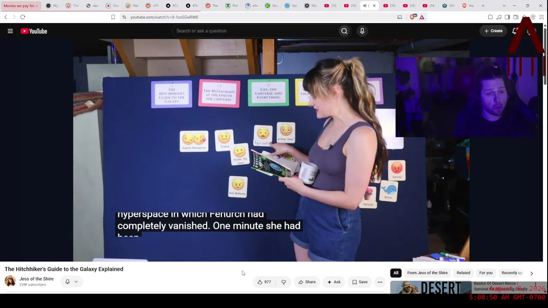The image size is (548, 308).
Task: Bookmark this page in the address bar
Action: 113,17
